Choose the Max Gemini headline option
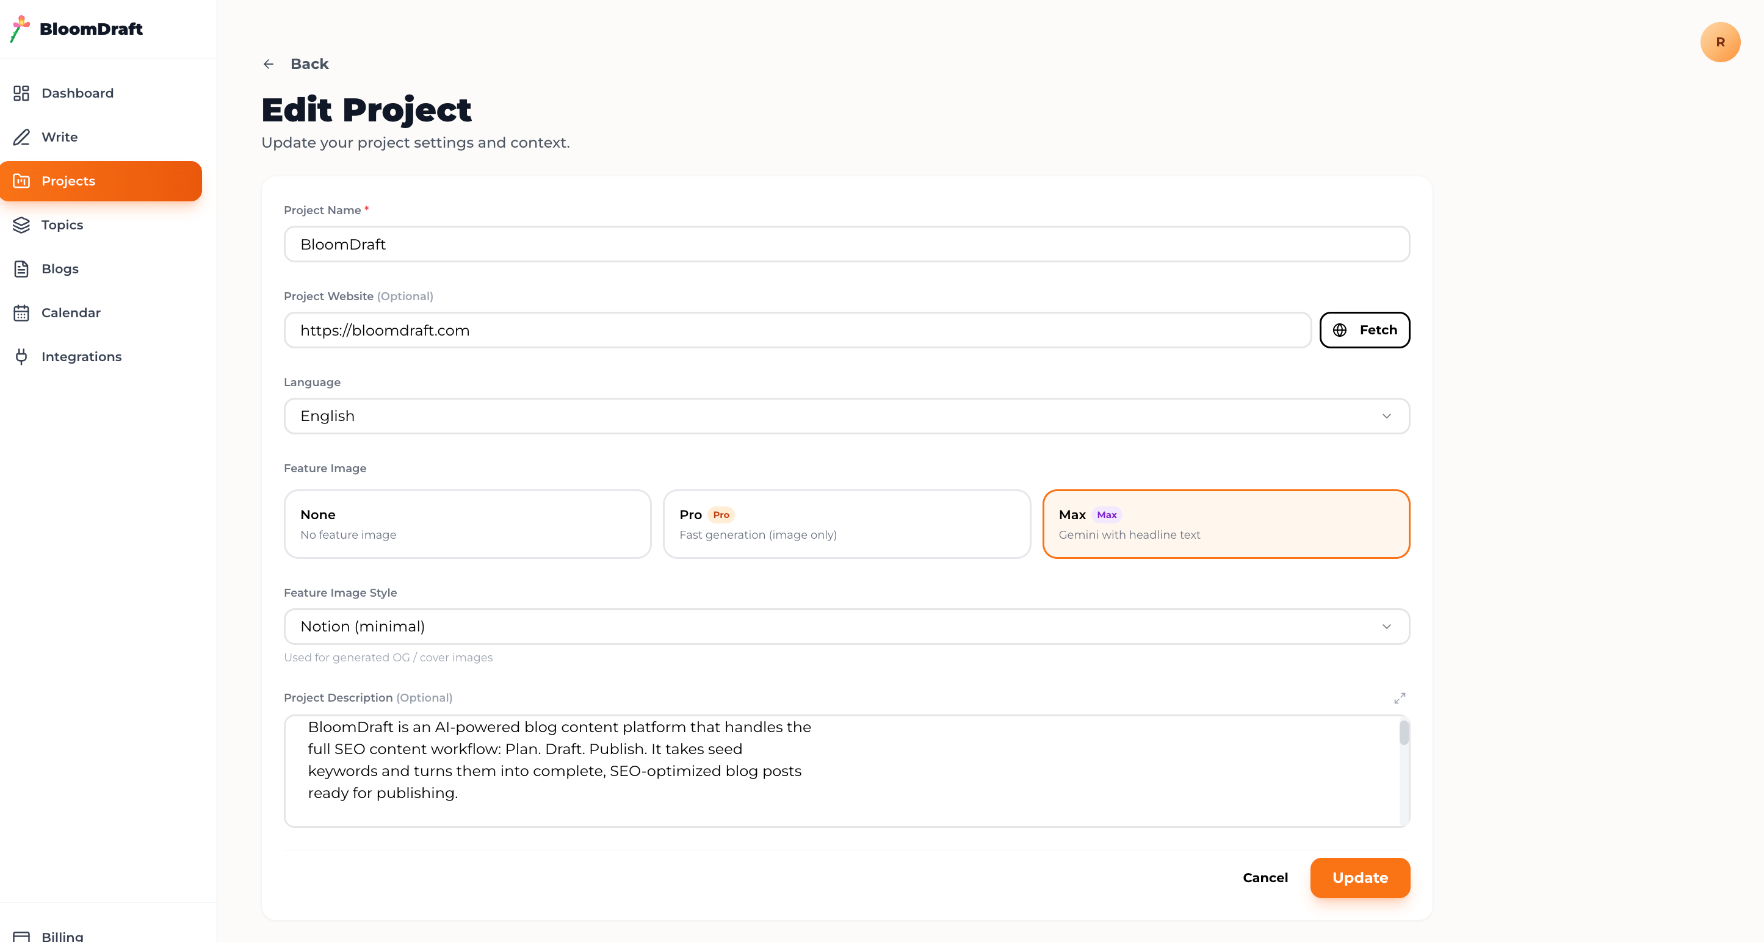Viewport: 1764px width, 942px height. pyautogui.click(x=1225, y=523)
